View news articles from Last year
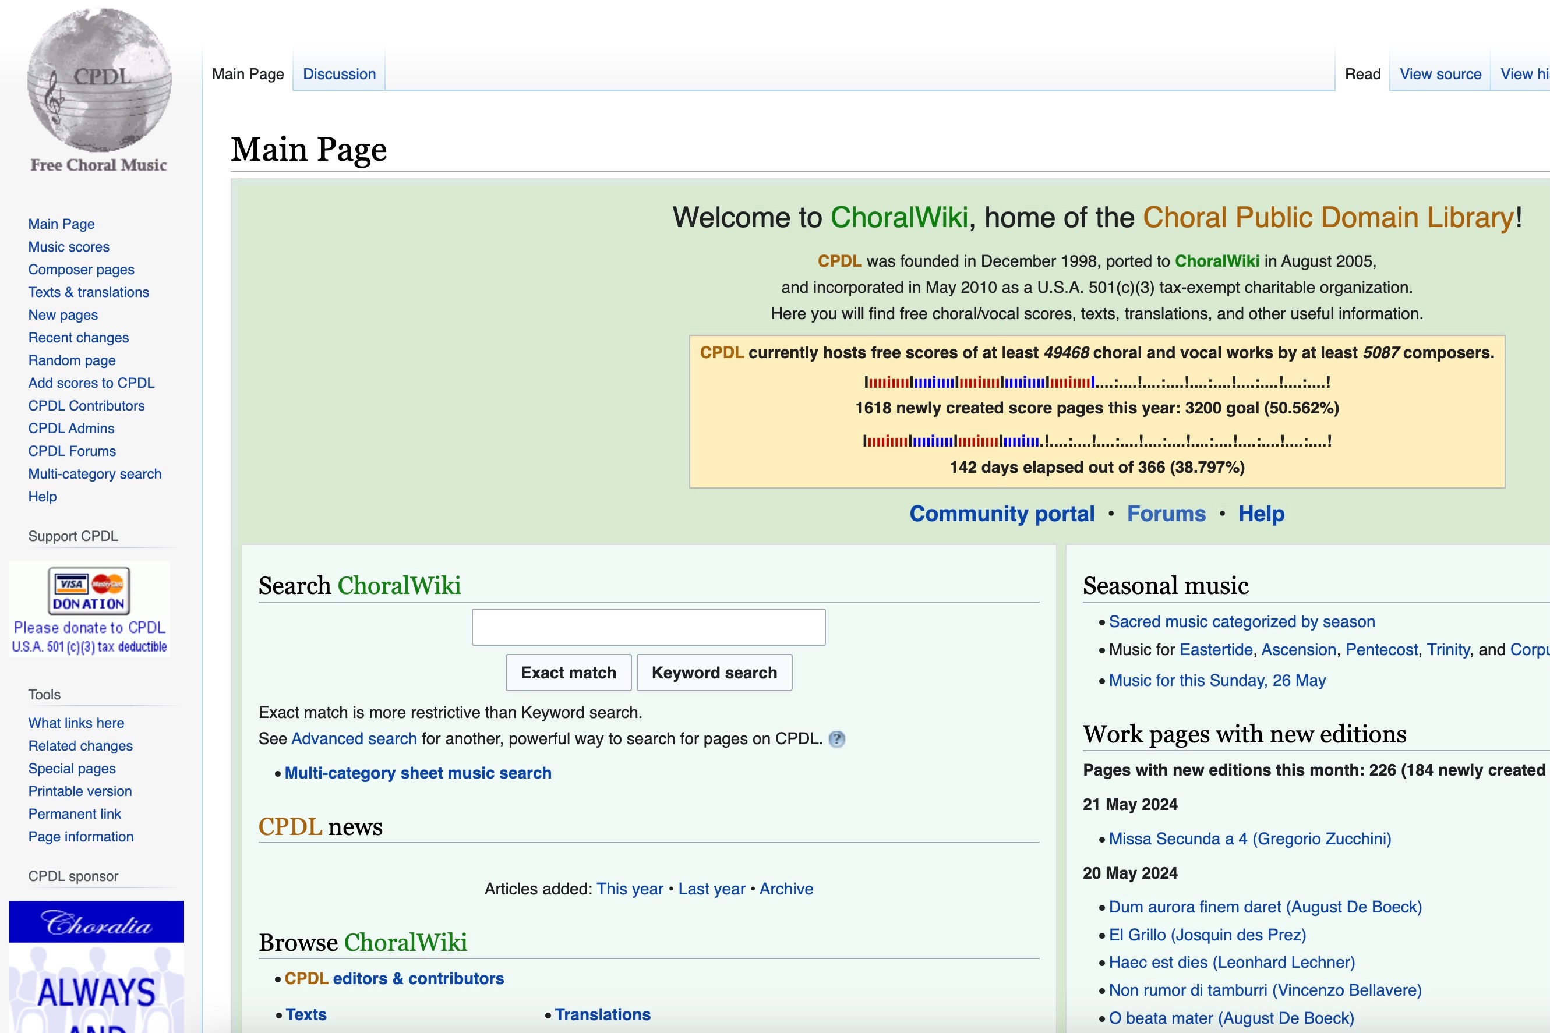Screen dimensions: 1550x1033 coord(711,889)
